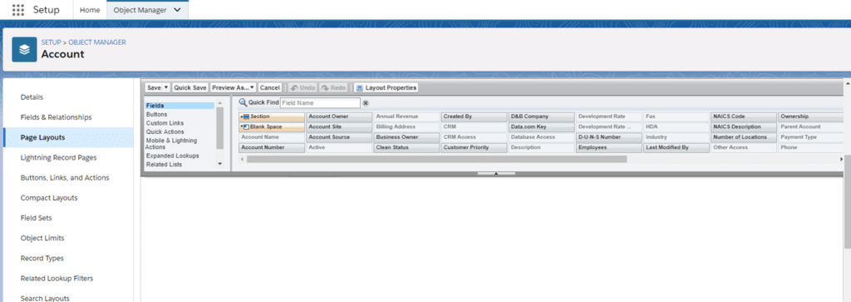The width and height of the screenshot is (851, 302).
Task: Click the horizontal scrollbar of the fields palette
Action: coord(437,159)
